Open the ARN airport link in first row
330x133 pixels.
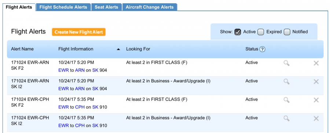(80, 70)
